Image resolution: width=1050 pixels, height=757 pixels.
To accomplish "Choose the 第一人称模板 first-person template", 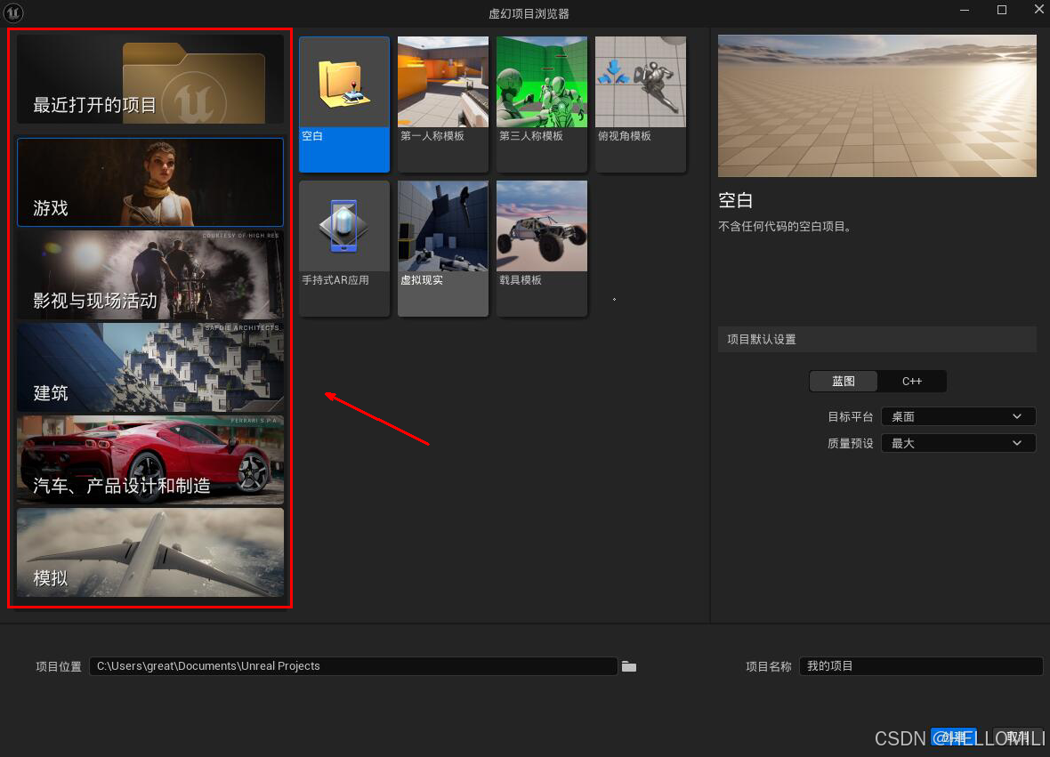I will [442, 104].
